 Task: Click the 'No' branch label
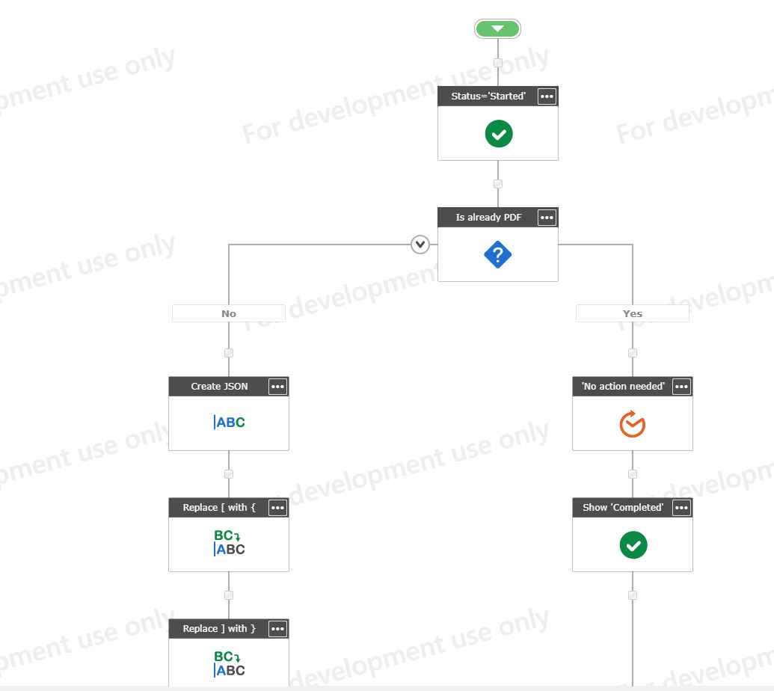[229, 313]
